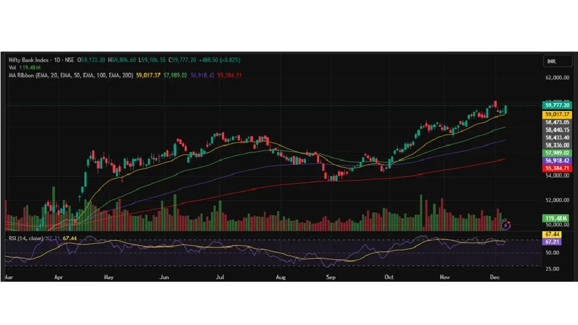Click the purple 67.21 RSI axis label

tap(552, 242)
